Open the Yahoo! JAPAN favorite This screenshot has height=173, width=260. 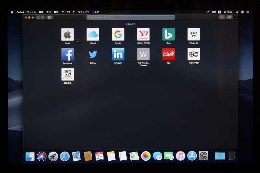click(x=143, y=34)
